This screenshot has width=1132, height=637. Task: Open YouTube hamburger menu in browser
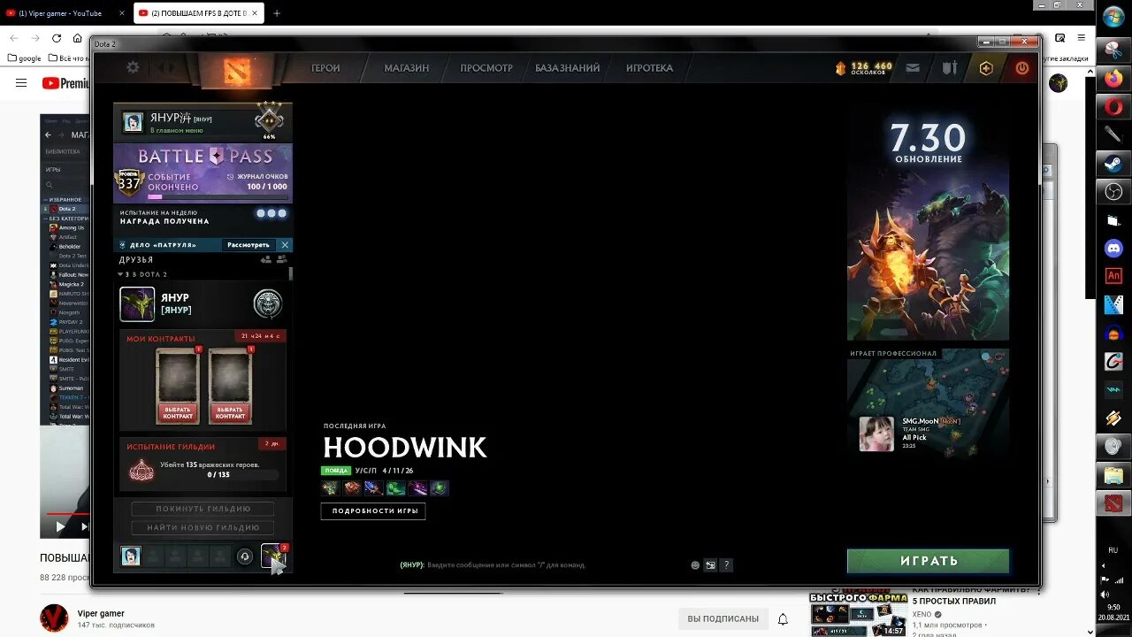(21, 83)
